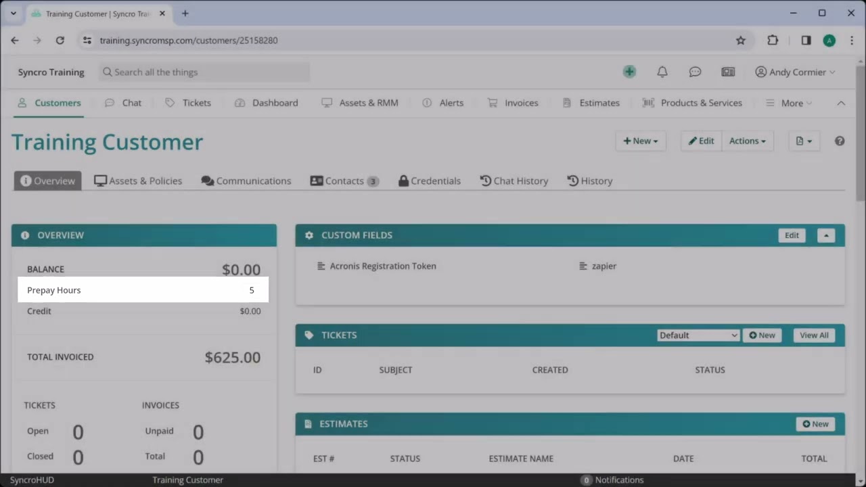The height and width of the screenshot is (487, 866).
Task: Click Training Customer in the bottom bar
Action: [187, 480]
